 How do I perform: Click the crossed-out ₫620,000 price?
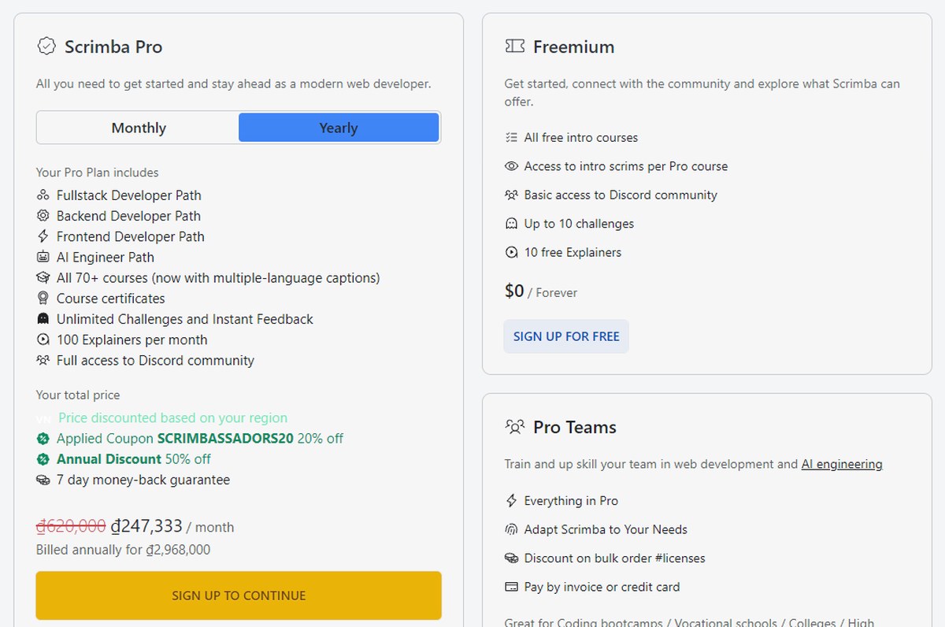pos(71,525)
